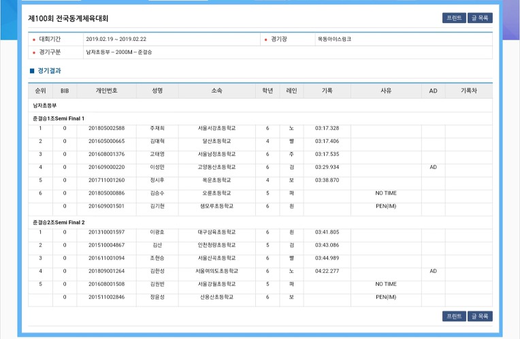The width and height of the screenshot is (520, 339).
Task: Click the 남자초등부 group row
Action: [x=260, y=106]
